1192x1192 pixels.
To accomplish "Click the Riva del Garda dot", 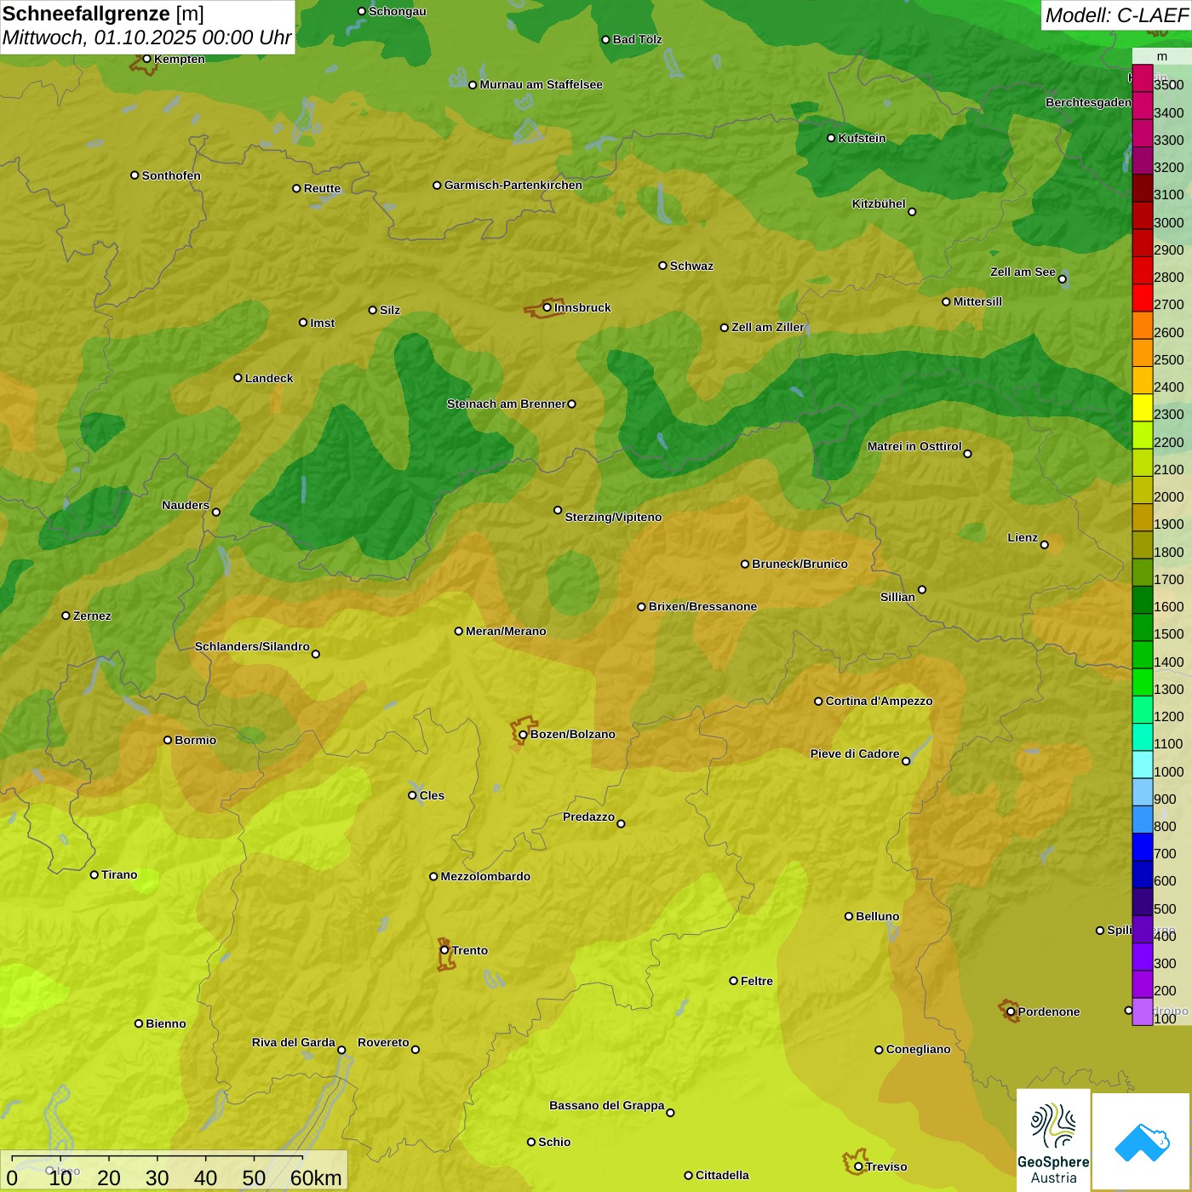I will [x=341, y=1050].
